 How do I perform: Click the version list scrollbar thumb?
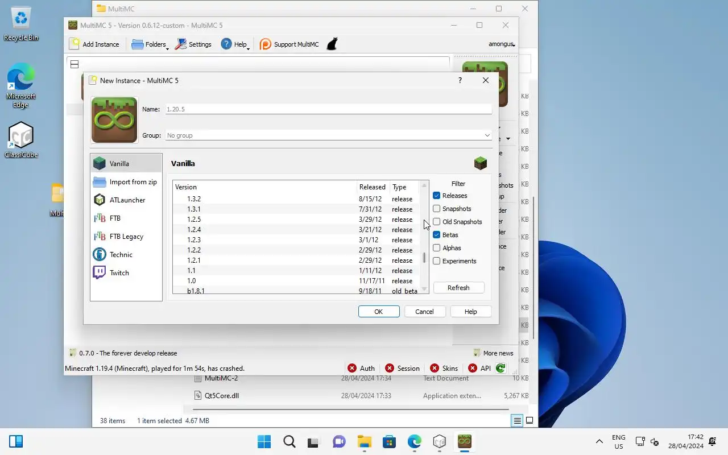pyautogui.click(x=424, y=258)
